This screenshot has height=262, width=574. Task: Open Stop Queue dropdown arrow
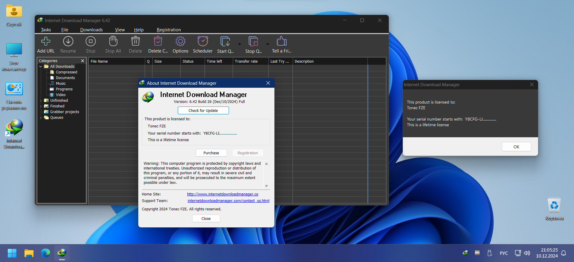click(x=268, y=44)
